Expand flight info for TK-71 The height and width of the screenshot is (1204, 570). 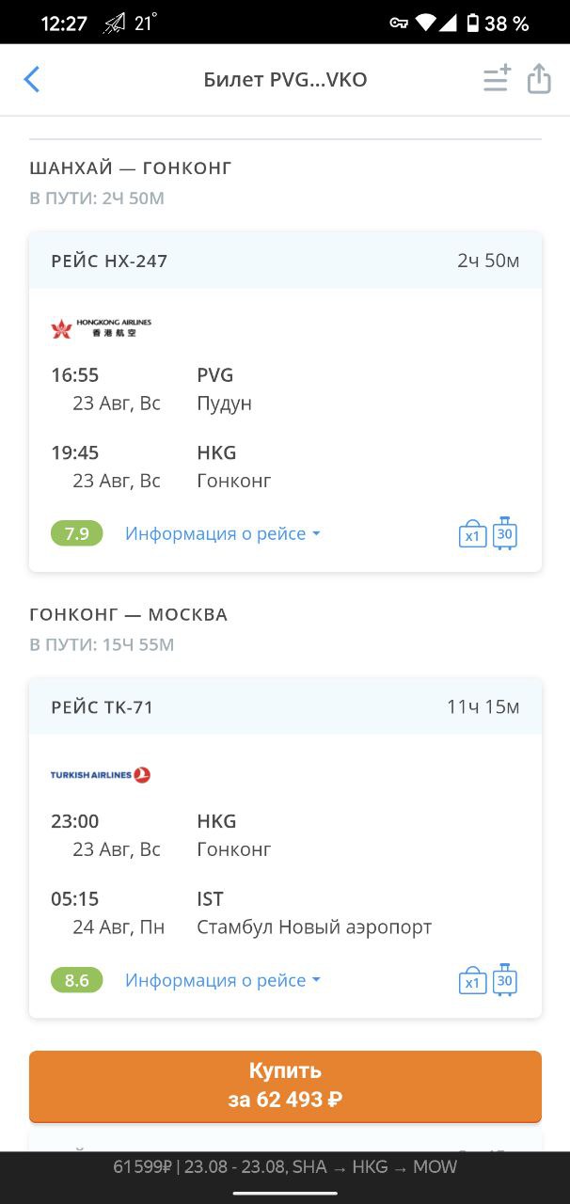tap(223, 980)
